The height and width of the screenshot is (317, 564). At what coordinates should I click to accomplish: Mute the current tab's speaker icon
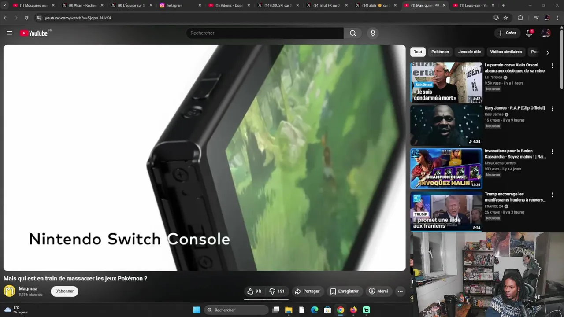(x=437, y=5)
